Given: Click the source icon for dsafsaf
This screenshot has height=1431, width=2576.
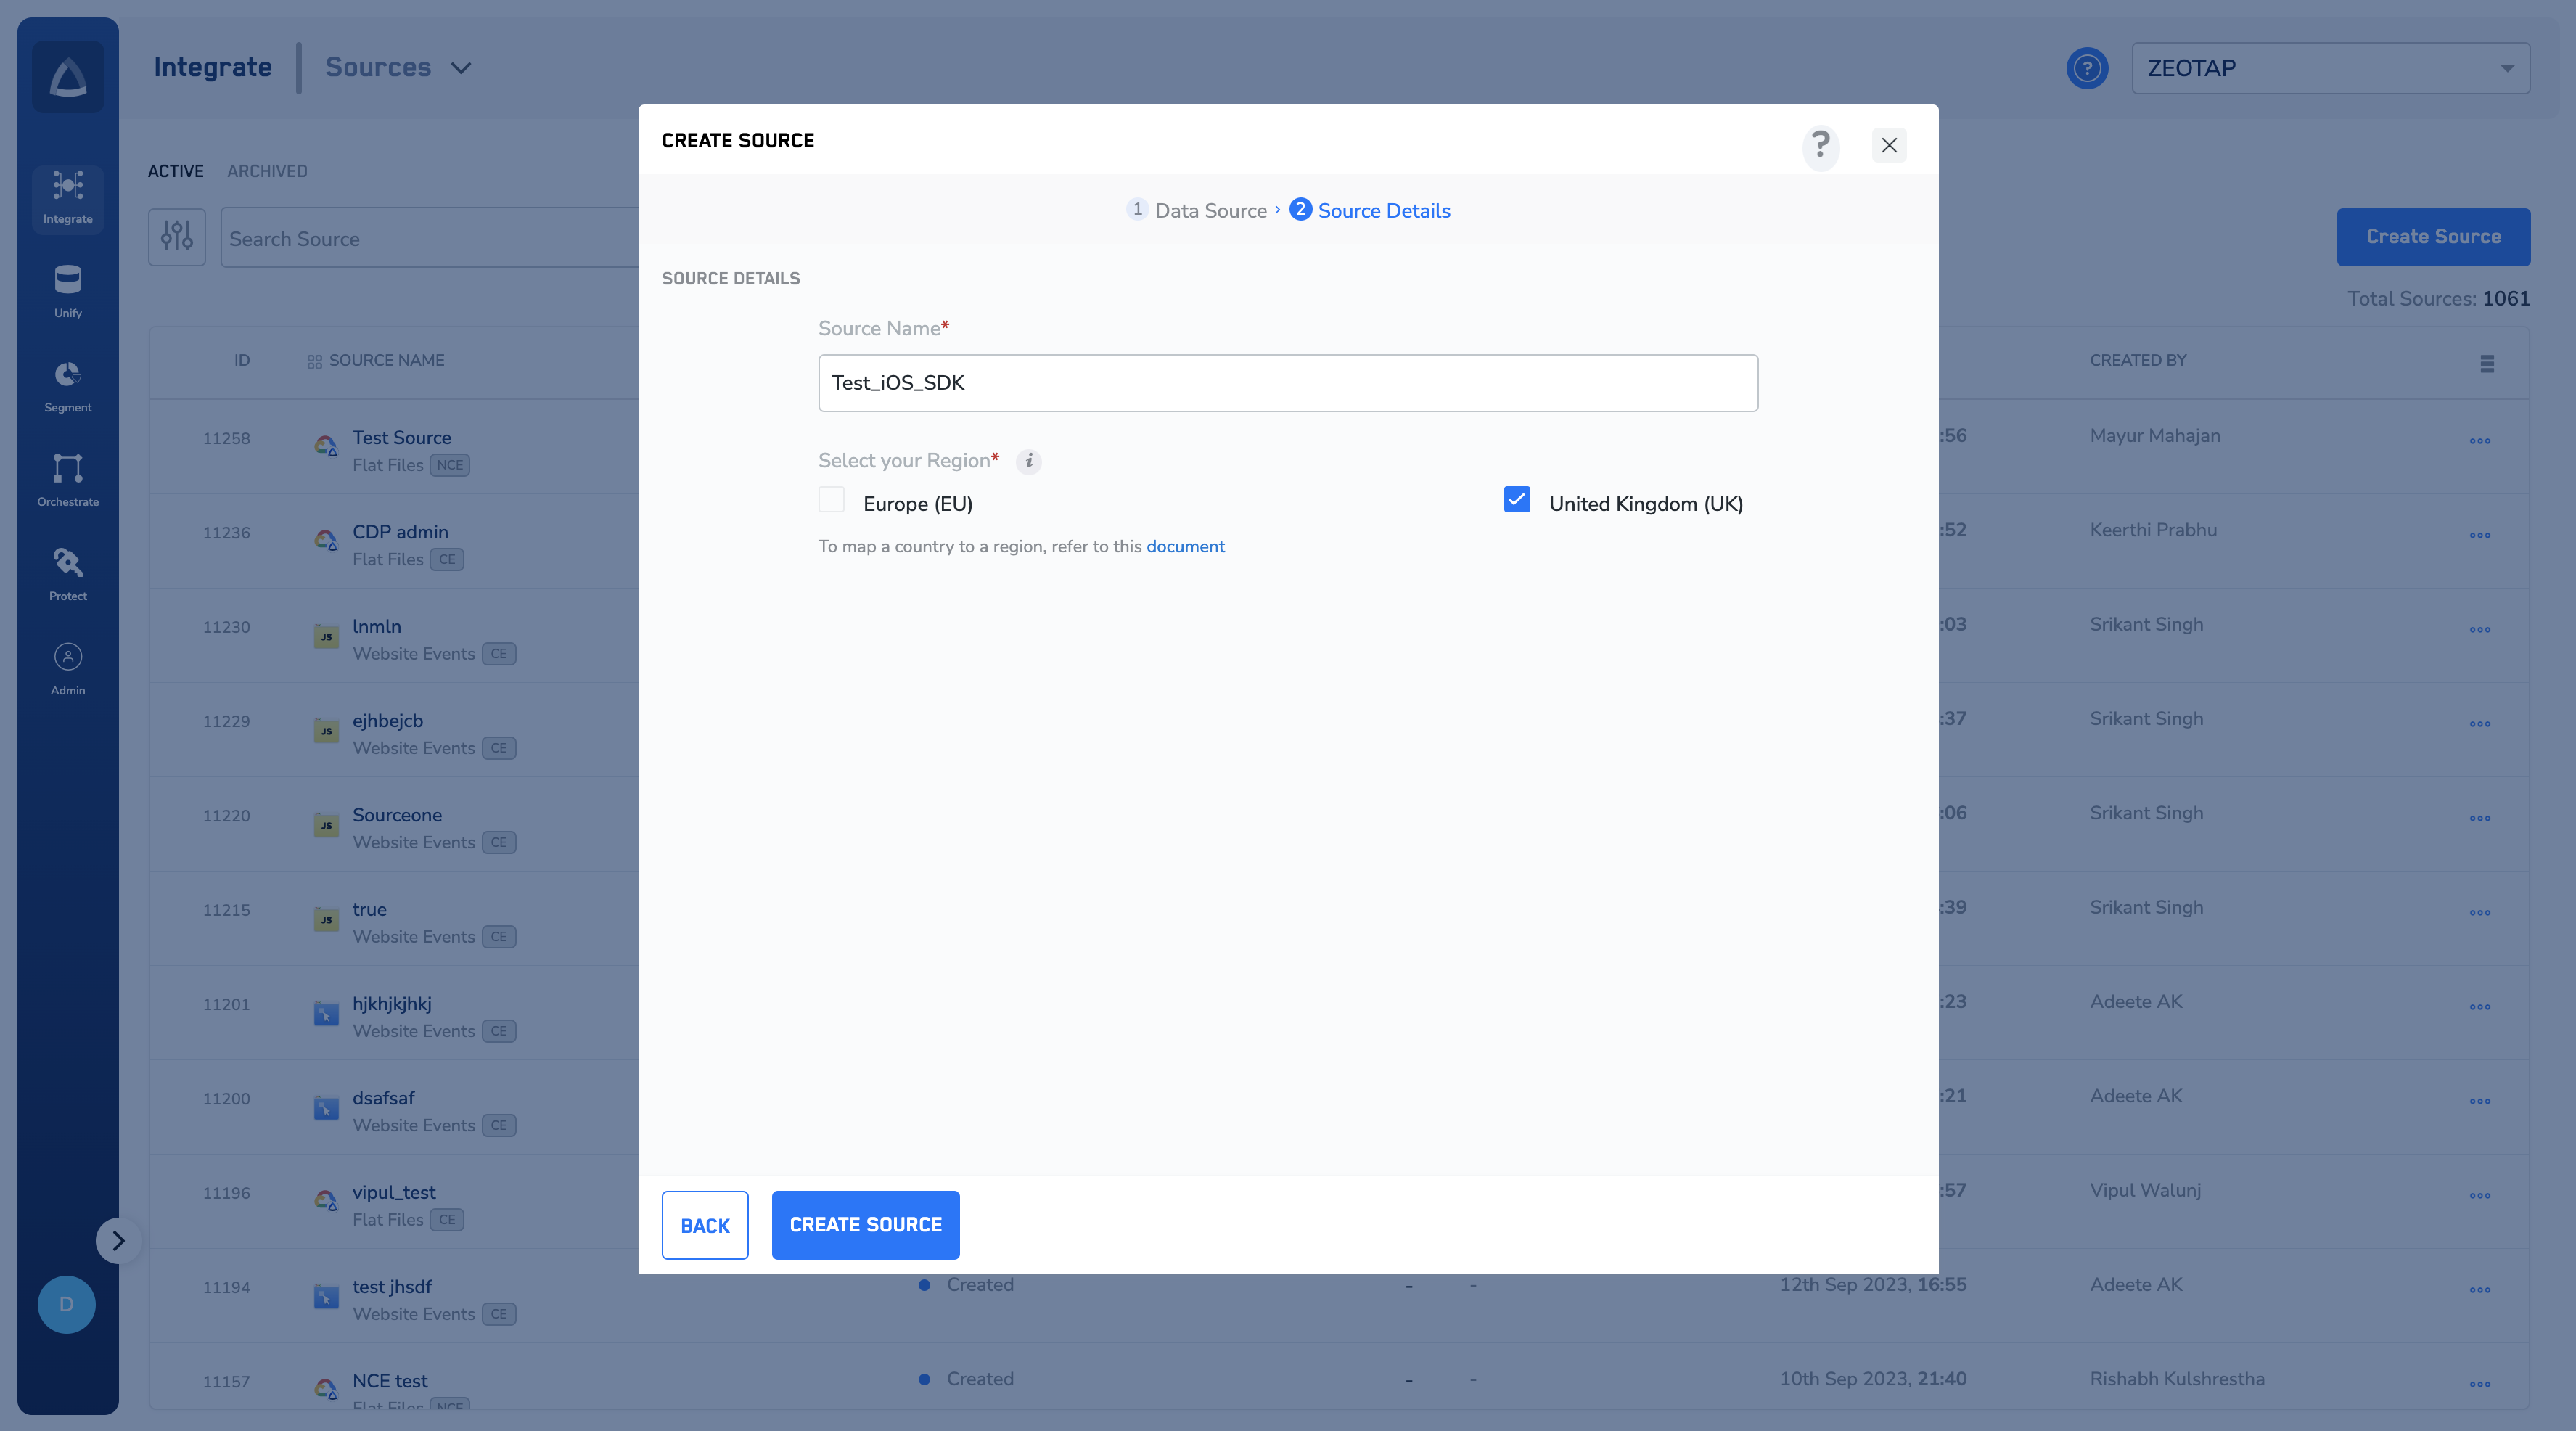Looking at the screenshot, I should point(326,1108).
